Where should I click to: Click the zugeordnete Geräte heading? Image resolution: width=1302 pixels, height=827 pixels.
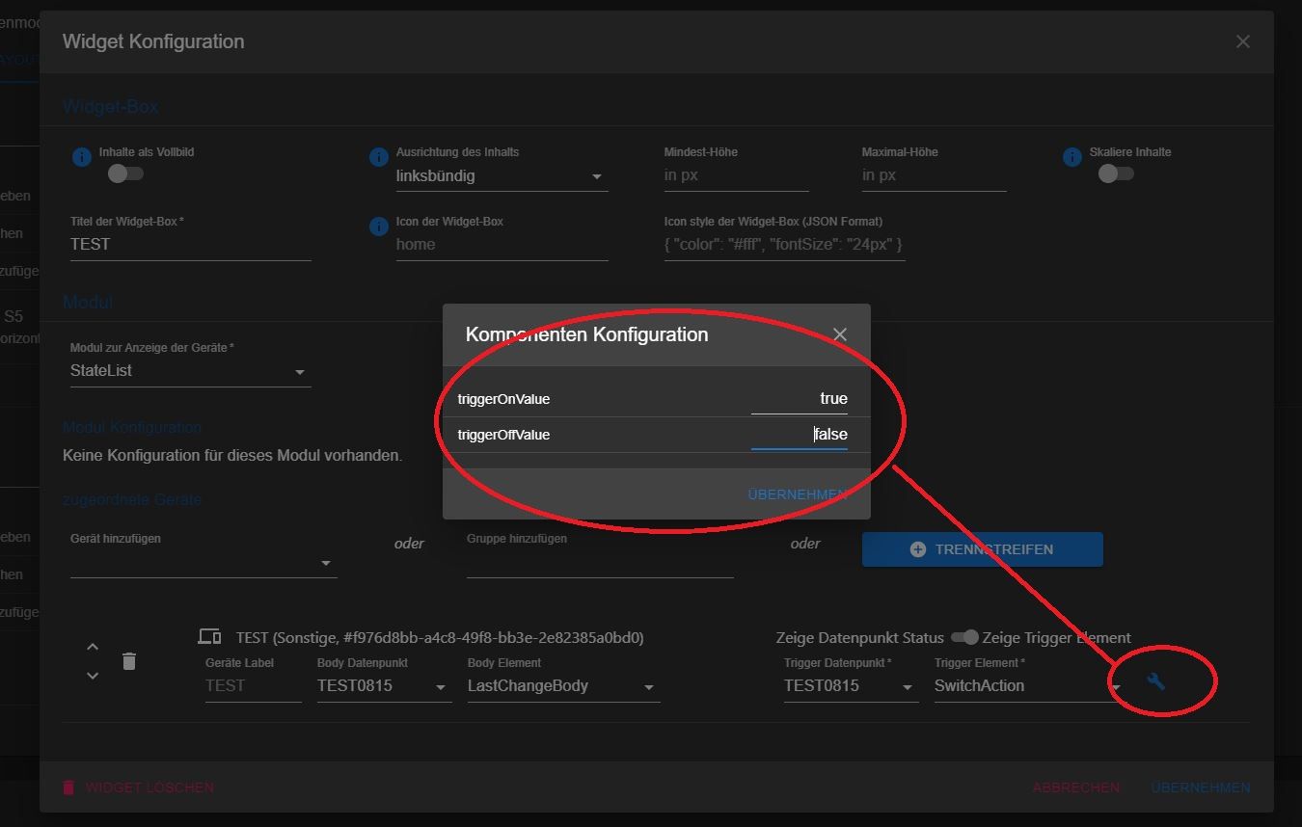click(132, 499)
